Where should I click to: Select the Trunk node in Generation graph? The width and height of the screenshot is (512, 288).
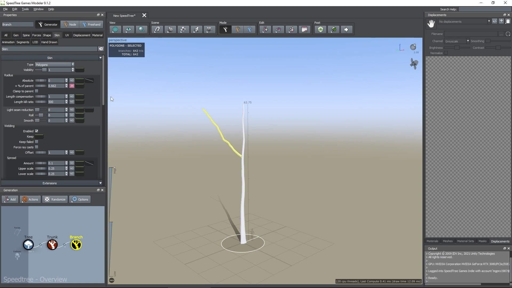tap(52, 245)
